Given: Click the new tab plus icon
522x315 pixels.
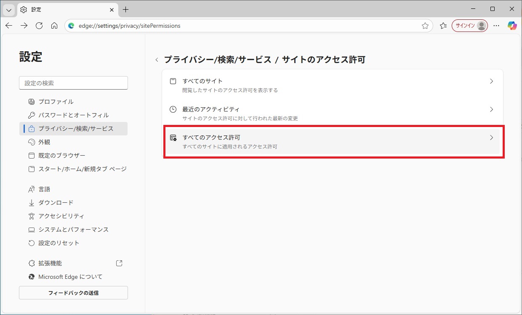Looking at the screenshot, I should click(125, 10).
